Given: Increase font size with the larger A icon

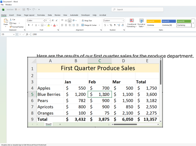Looking at the screenshot, I should tap(53, 20).
